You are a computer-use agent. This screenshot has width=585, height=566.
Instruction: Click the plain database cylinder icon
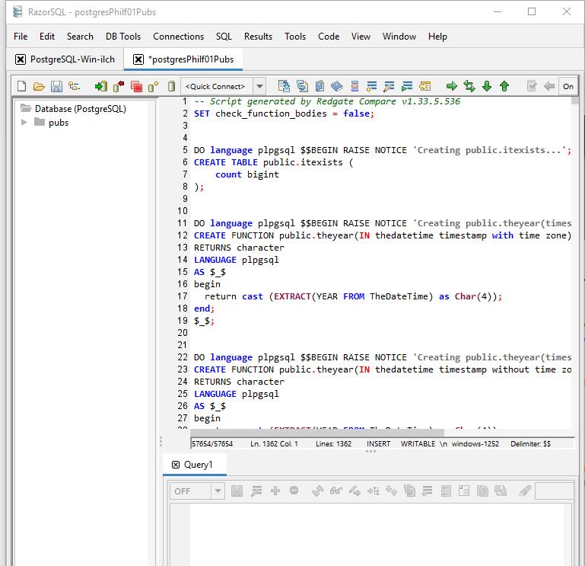171,86
